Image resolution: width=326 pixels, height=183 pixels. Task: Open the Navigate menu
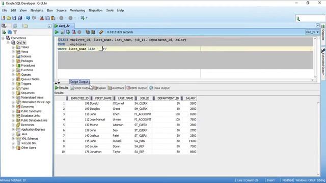37,10
